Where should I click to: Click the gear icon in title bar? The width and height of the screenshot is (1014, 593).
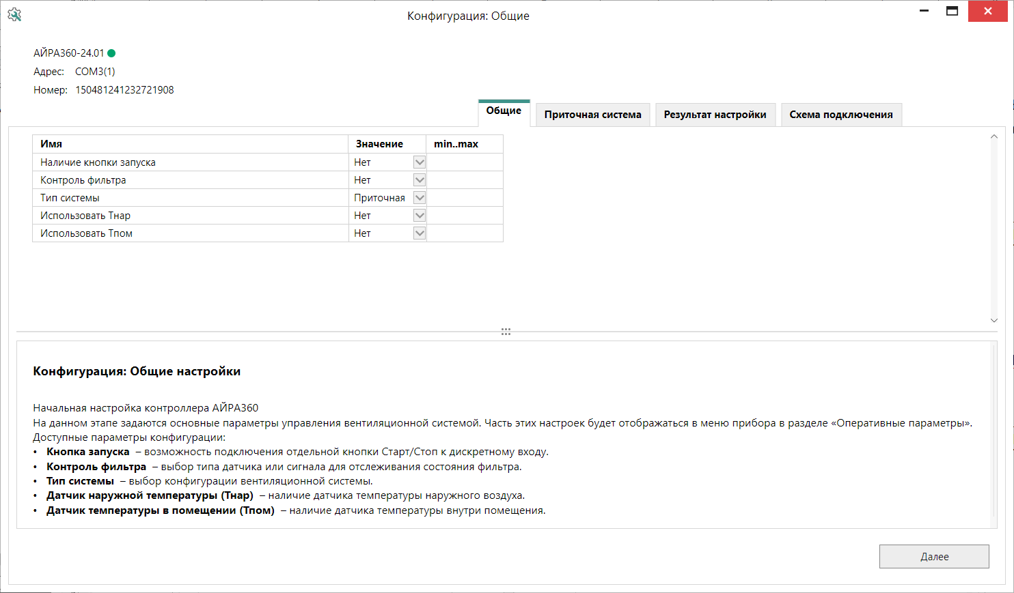click(x=14, y=15)
